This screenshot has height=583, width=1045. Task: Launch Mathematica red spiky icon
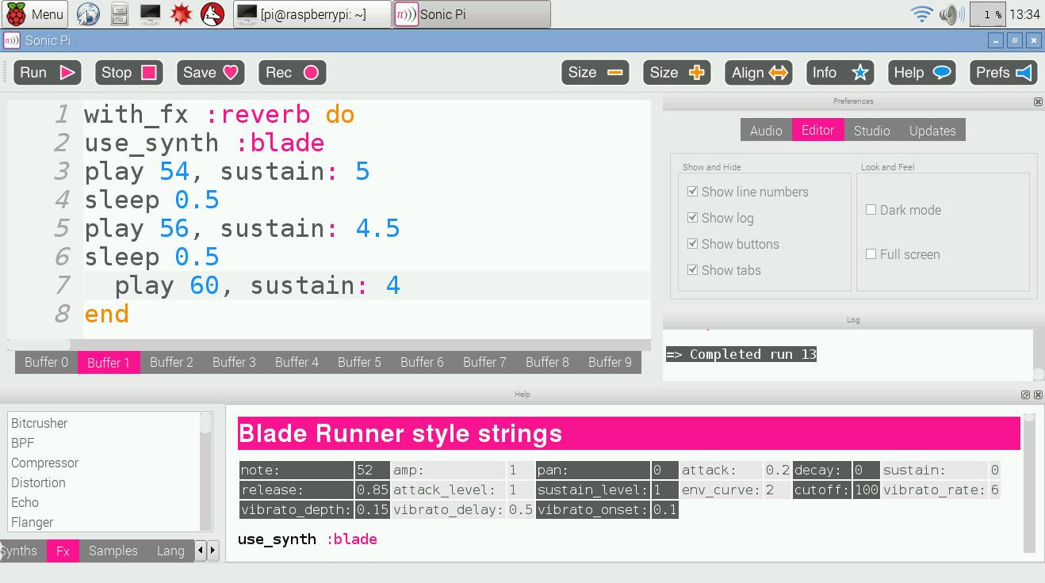181,13
